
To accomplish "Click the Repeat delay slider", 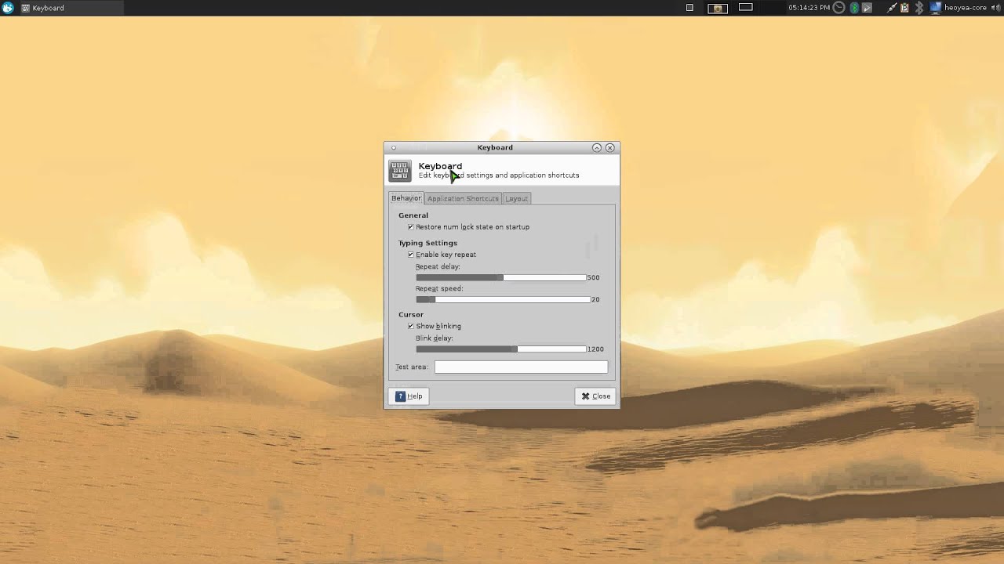I will tap(500, 277).
